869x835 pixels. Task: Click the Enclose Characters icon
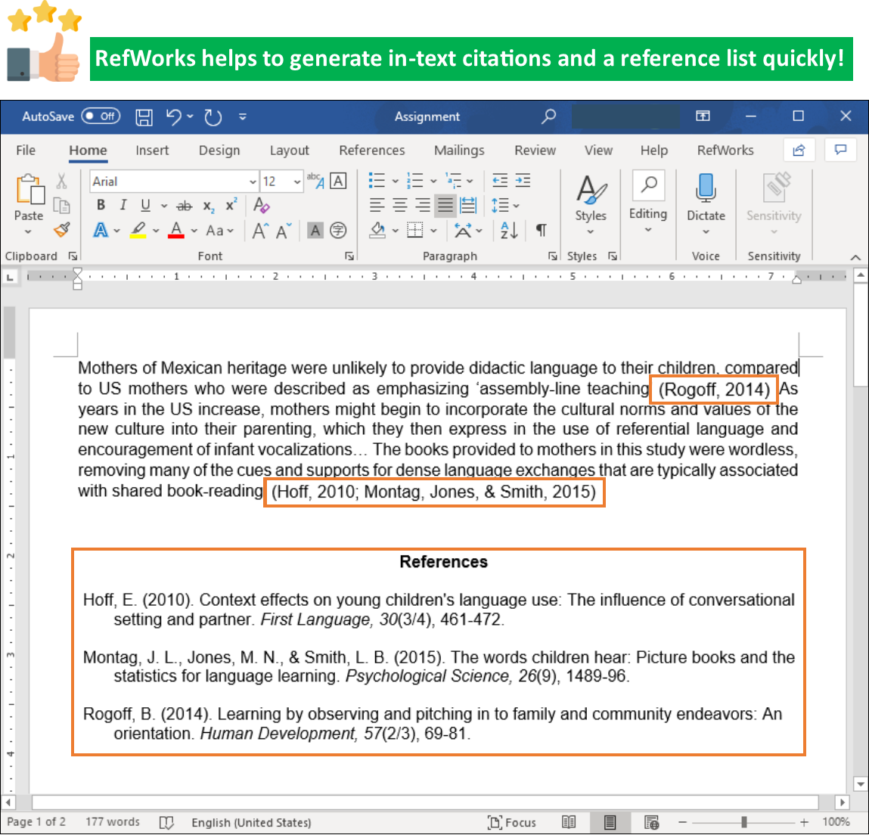pyautogui.click(x=338, y=231)
